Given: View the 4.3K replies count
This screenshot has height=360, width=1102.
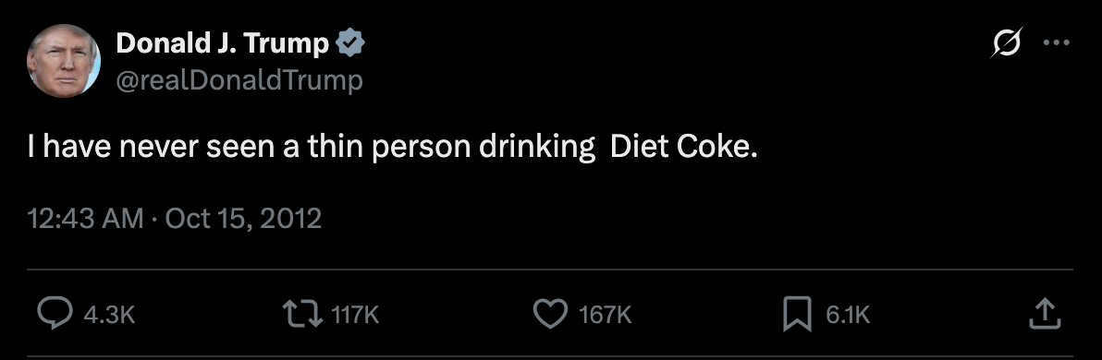Looking at the screenshot, I should (x=109, y=315).
